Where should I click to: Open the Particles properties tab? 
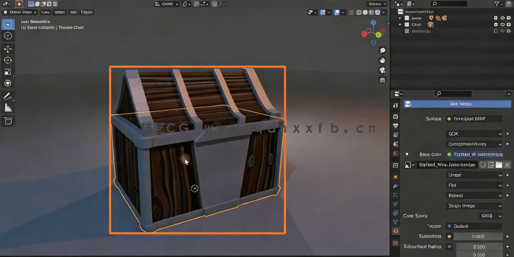click(396, 195)
